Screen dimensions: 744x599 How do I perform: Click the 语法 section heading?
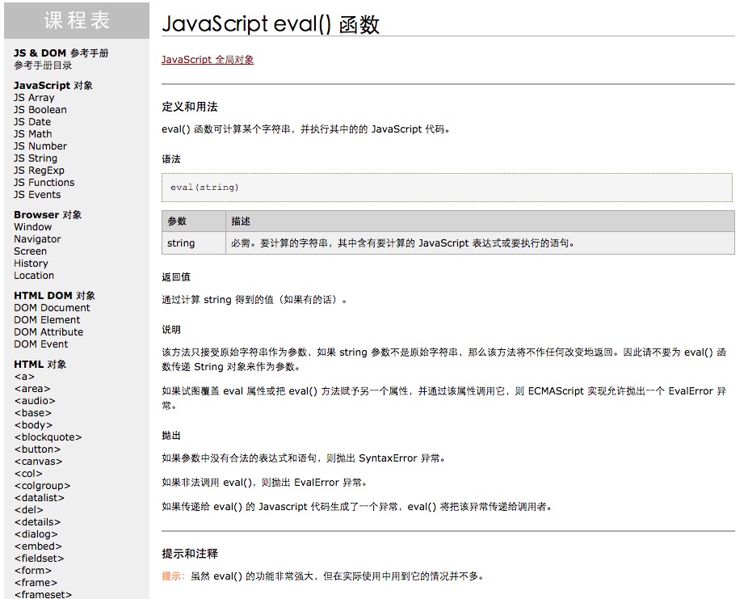171,159
